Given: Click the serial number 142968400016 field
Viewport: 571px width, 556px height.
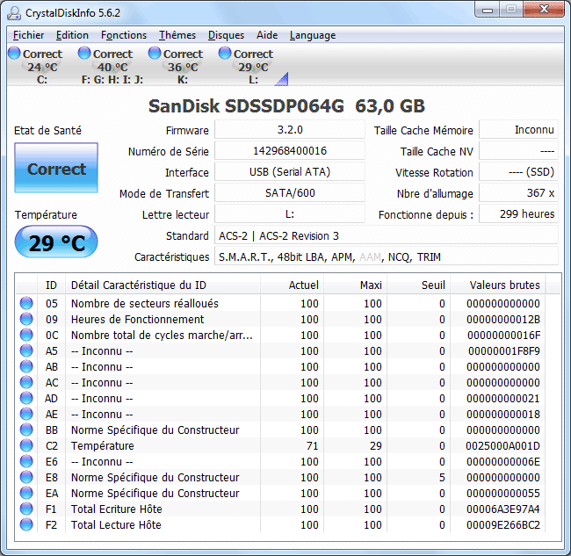Looking at the screenshot, I should [290, 151].
